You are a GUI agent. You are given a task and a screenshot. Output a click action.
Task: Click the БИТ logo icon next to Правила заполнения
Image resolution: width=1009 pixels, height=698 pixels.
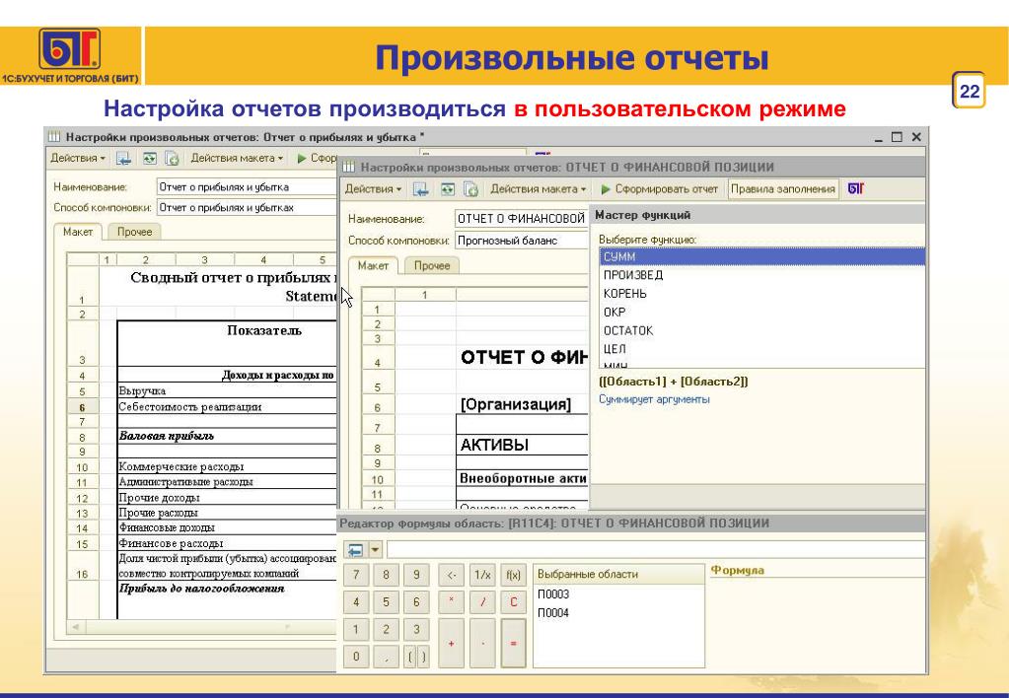tap(856, 188)
